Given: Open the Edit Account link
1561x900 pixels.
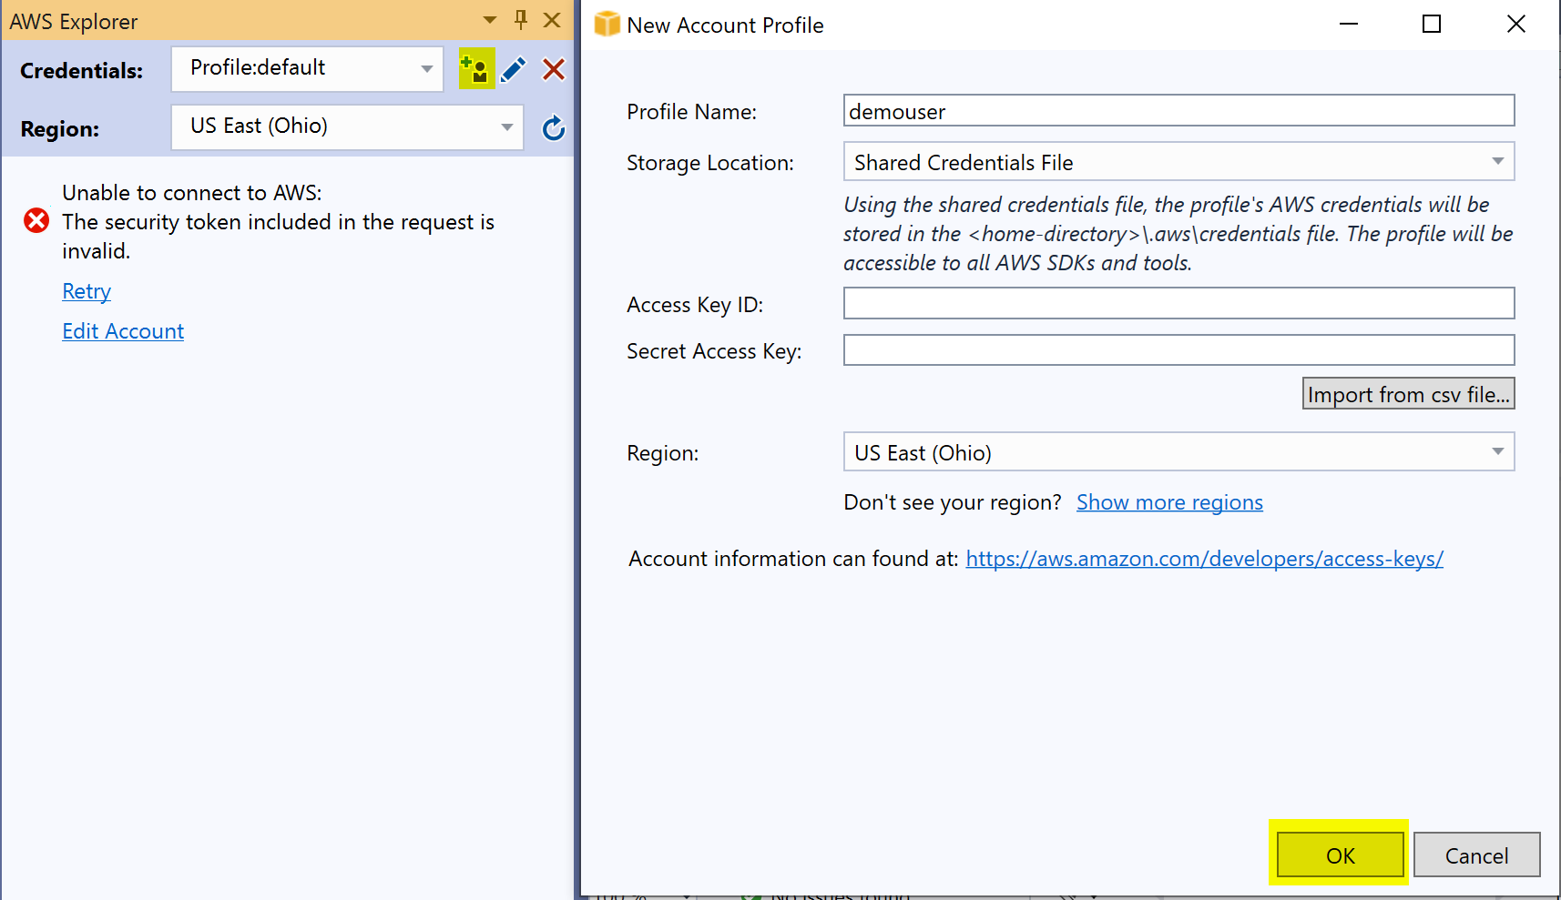Looking at the screenshot, I should pos(123,330).
